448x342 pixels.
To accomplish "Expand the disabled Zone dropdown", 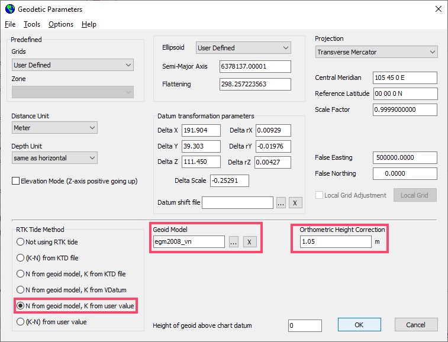I will 73,92.
